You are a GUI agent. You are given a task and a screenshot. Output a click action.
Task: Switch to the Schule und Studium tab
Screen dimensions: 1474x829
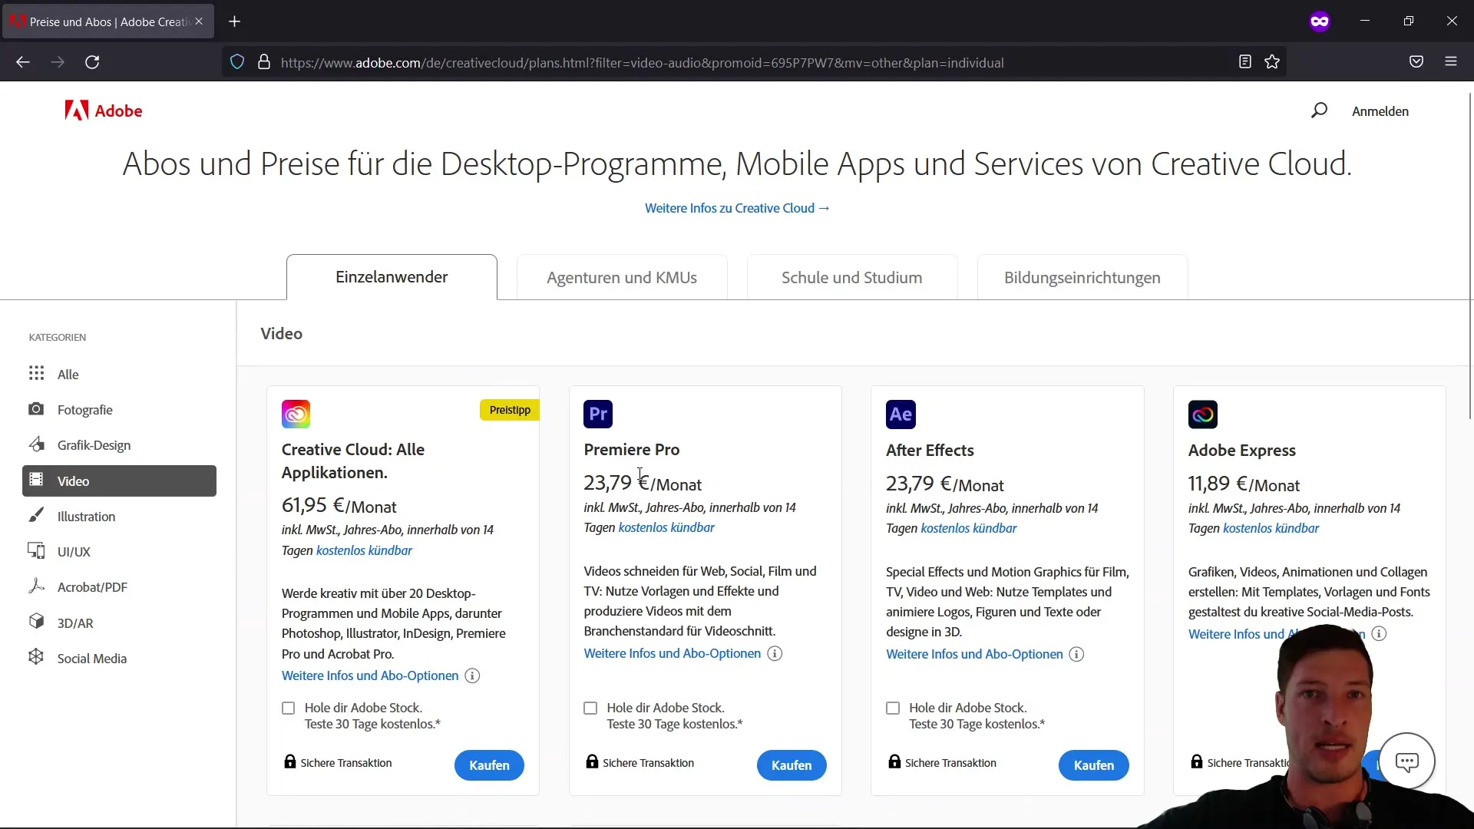coord(852,277)
